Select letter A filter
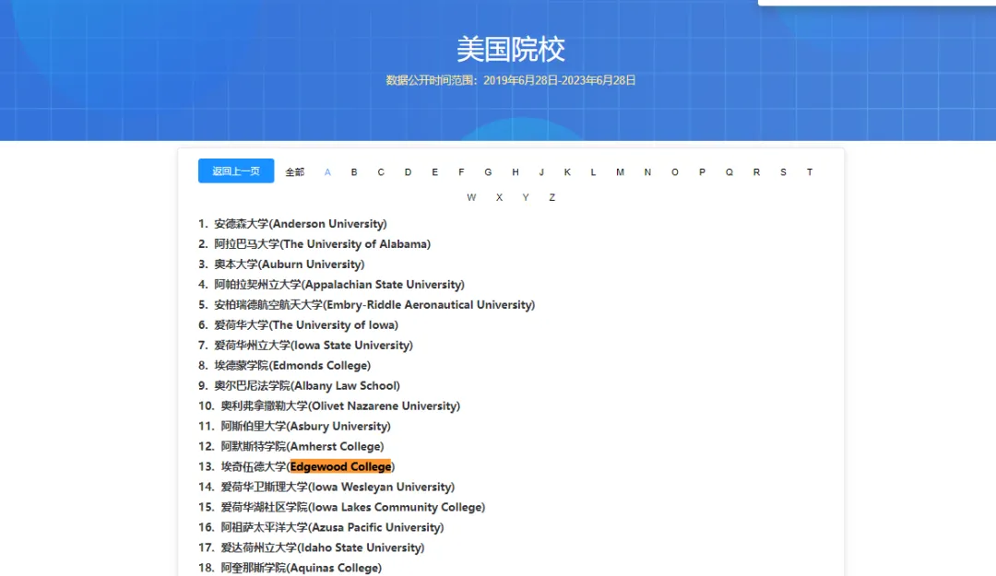 [327, 172]
